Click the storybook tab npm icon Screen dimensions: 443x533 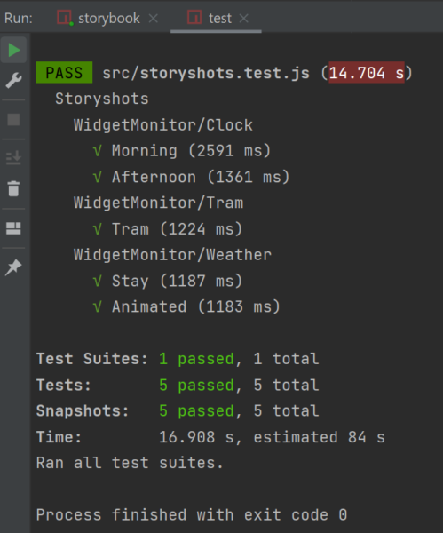point(64,18)
